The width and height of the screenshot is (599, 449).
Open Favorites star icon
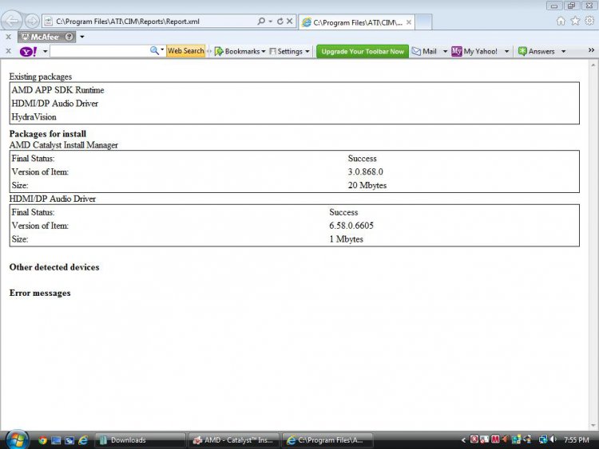coord(575,21)
